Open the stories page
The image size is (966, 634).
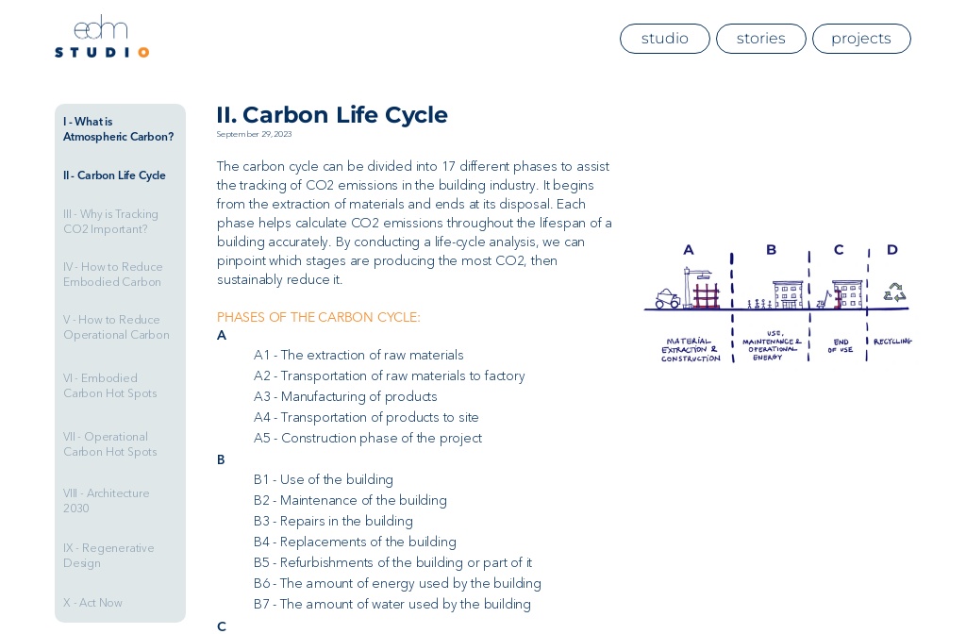click(x=761, y=39)
